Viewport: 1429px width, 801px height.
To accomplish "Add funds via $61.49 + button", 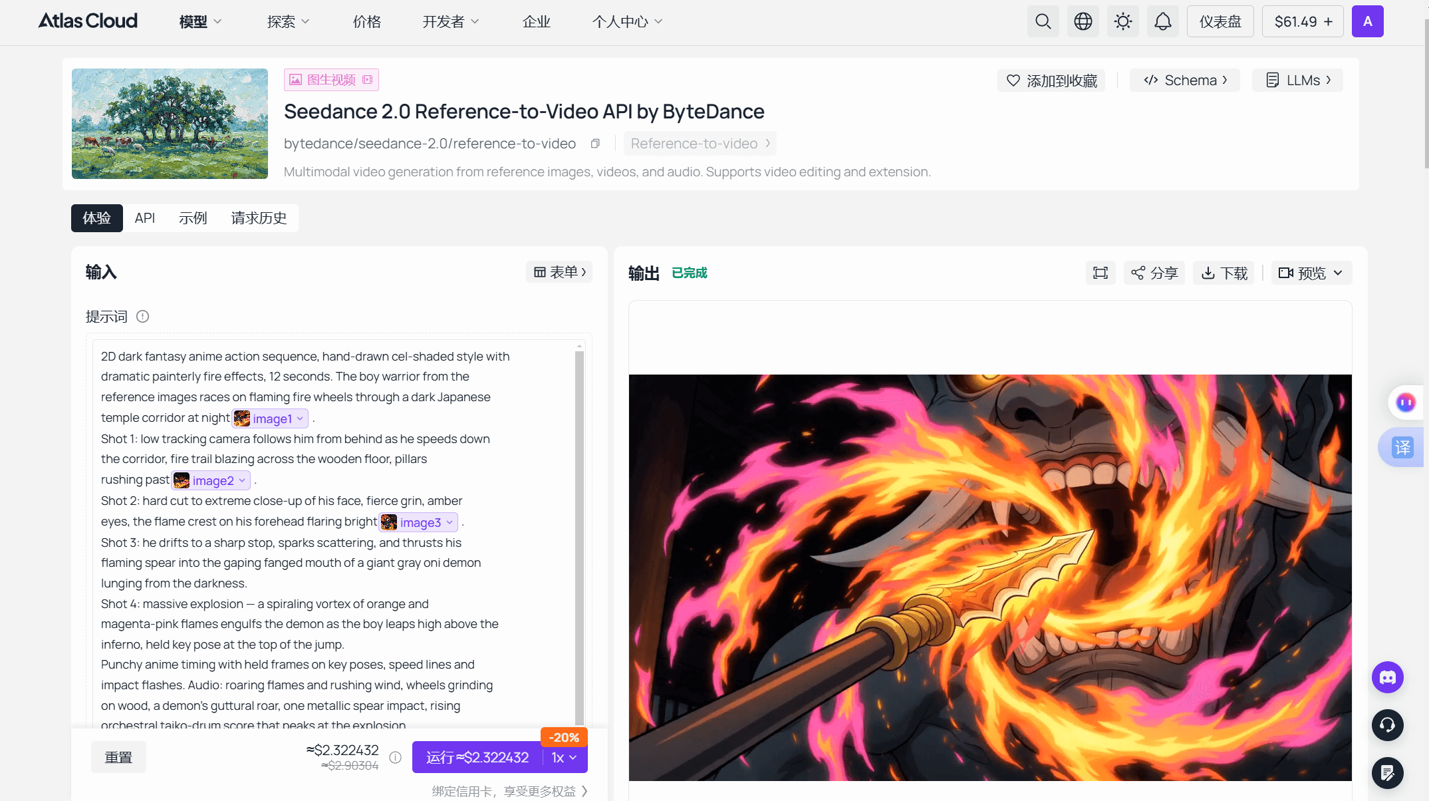I will click(x=1303, y=21).
